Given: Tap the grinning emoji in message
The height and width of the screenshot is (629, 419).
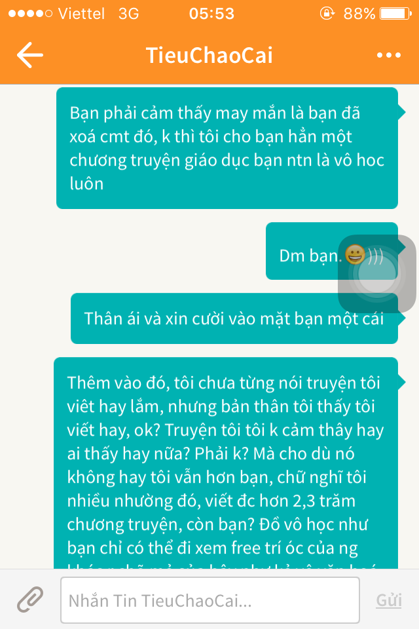Looking at the screenshot, I should pyautogui.click(x=355, y=254).
